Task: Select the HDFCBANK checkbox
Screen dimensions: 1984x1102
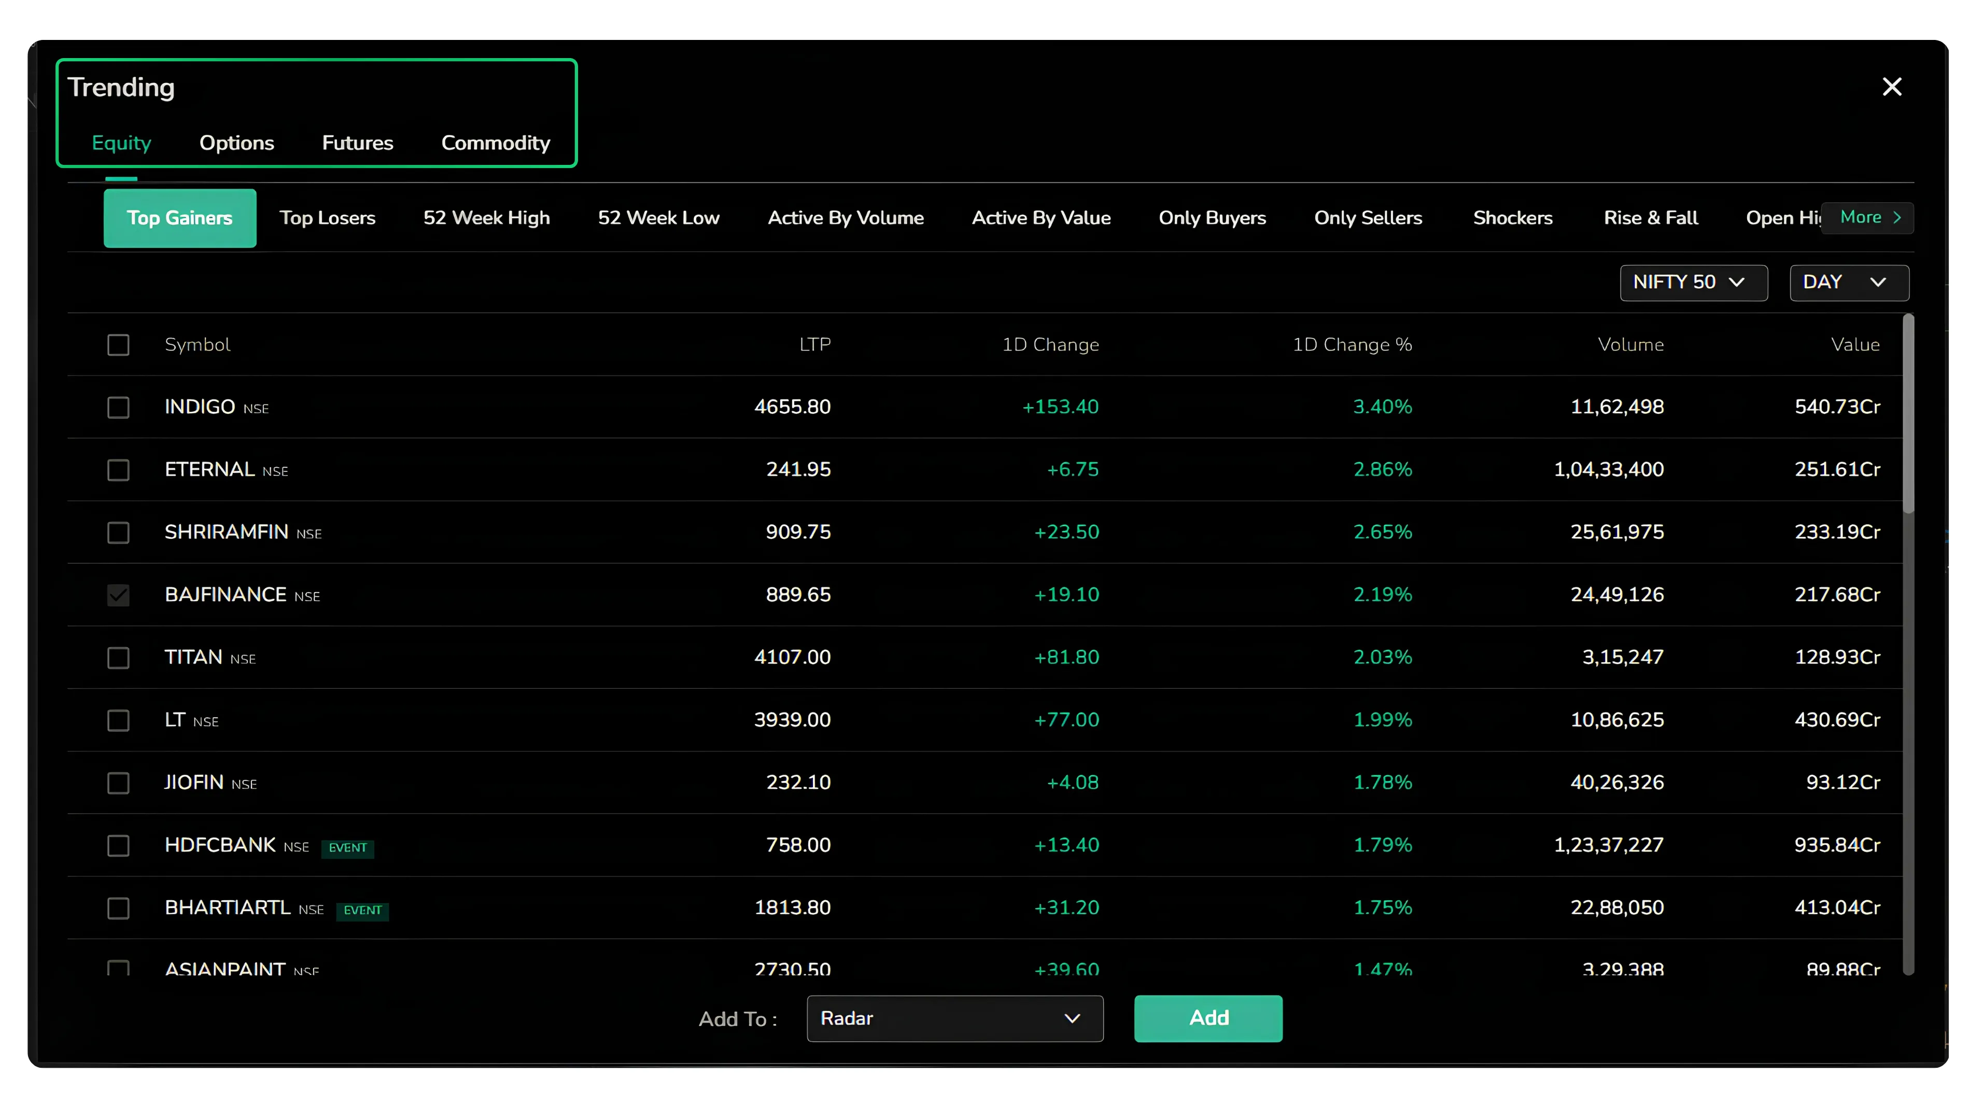Action: point(118,845)
